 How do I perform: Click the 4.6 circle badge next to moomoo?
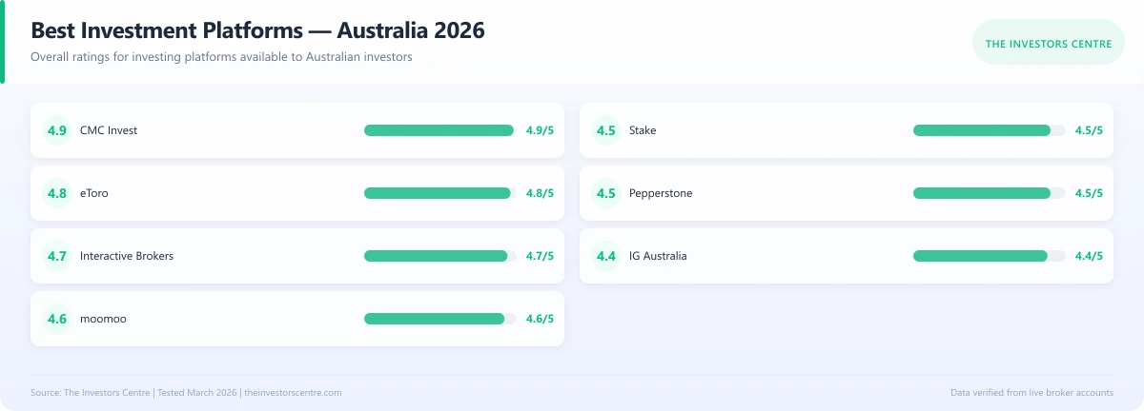[x=57, y=319]
